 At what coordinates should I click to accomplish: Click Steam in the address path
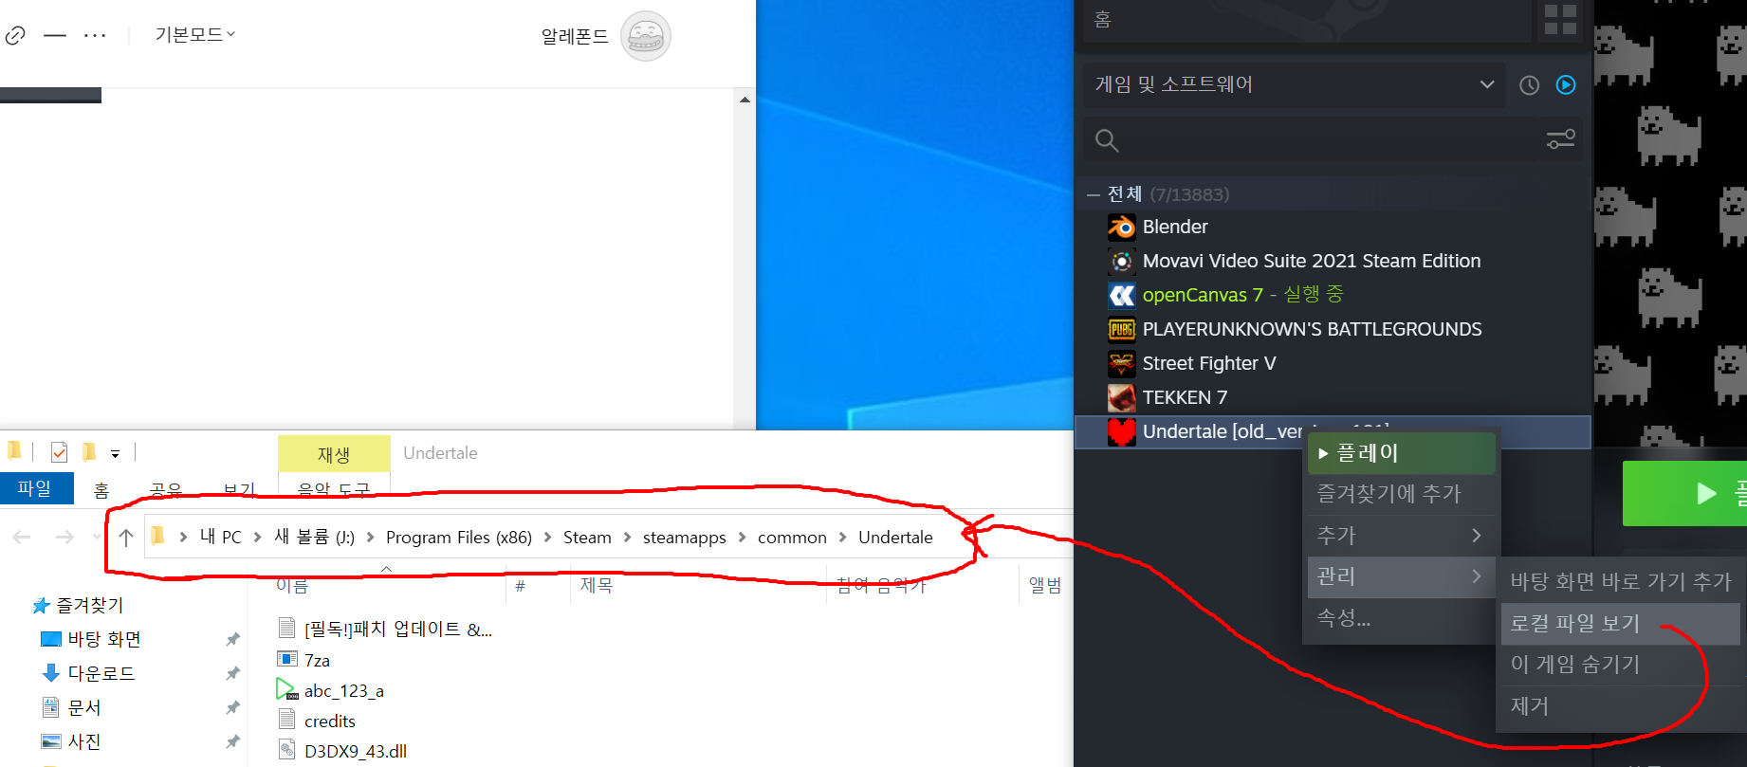pos(587,538)
